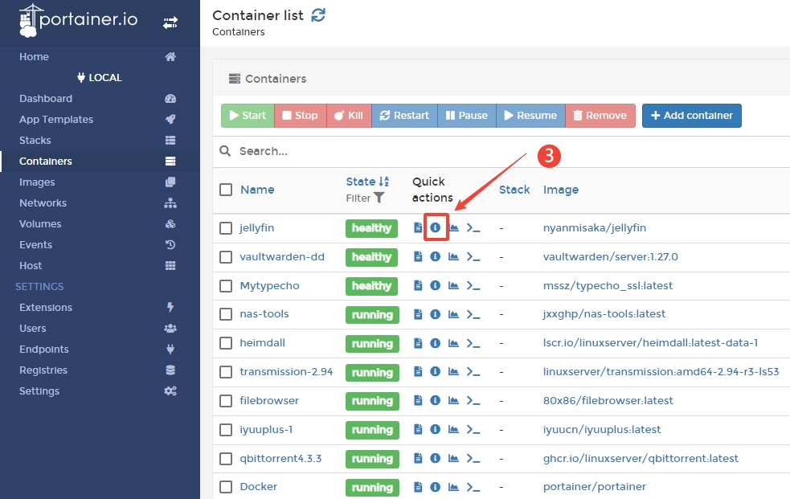Open stats icon for filebrowser
Image resolution: width=790 pixels, height=499 pixels.
(x=453, y=400)
